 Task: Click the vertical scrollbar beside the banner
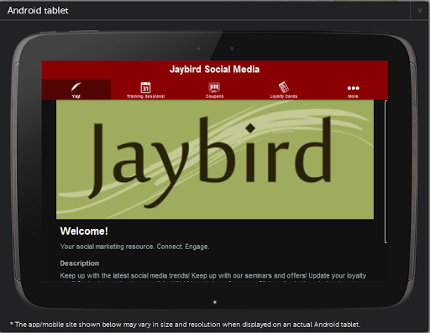386,171
